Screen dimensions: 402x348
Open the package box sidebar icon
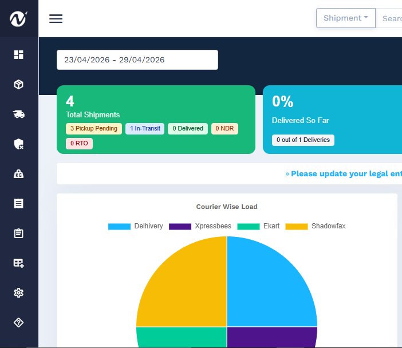click(x=18, y=84)
